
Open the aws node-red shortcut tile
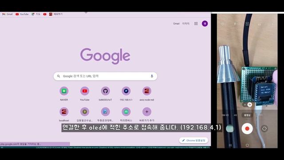147,93
